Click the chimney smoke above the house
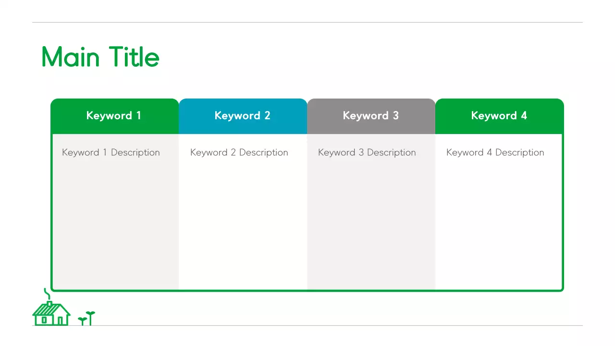 point(46,293)
